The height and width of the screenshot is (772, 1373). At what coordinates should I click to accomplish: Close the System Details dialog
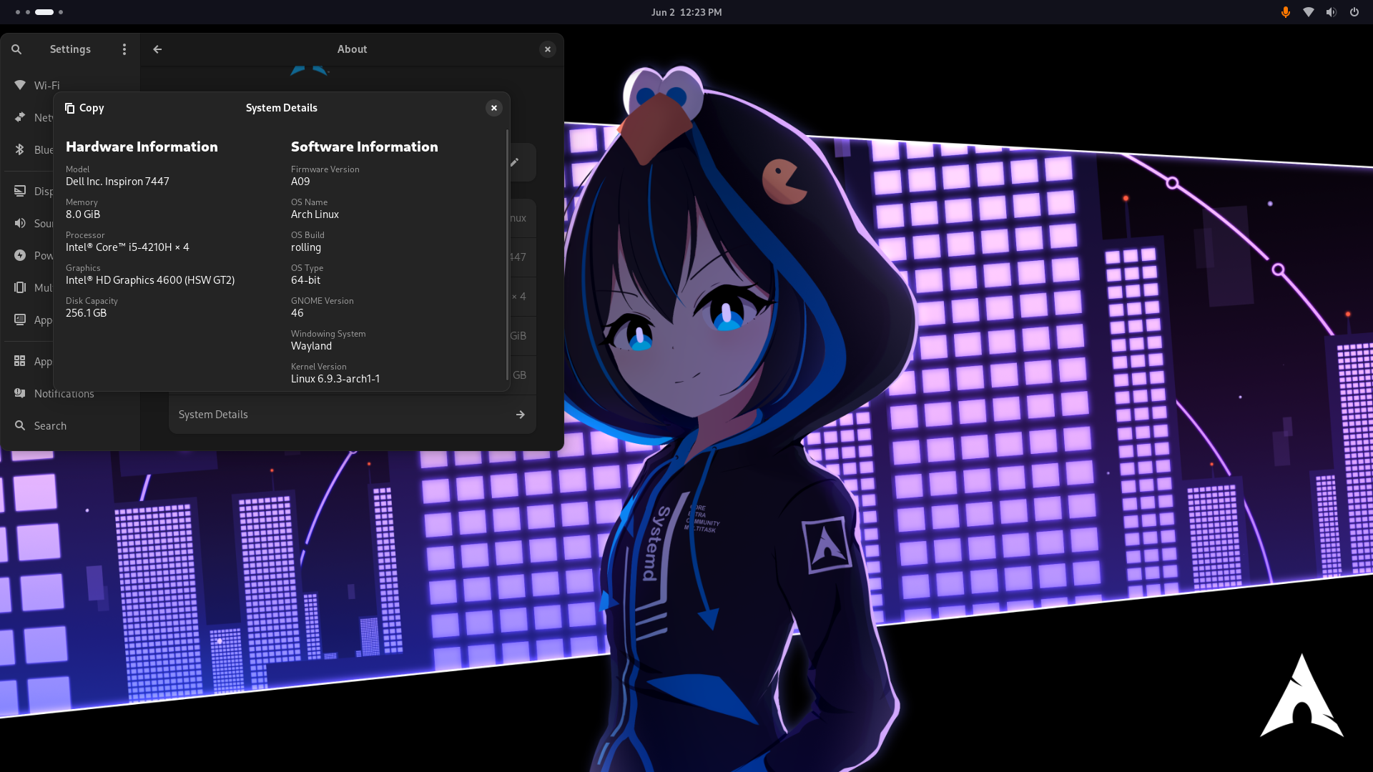(493, 108)
